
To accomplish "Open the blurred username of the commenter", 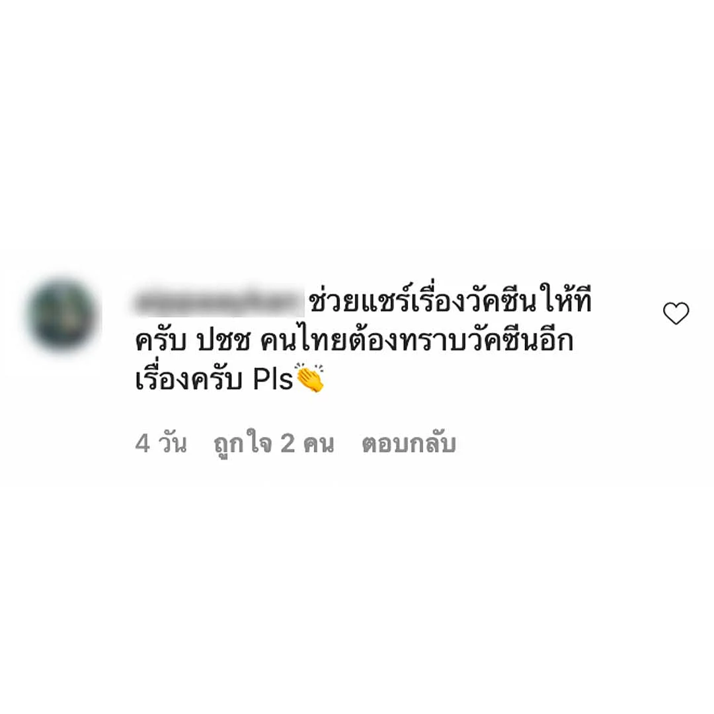I will click(219, 301).
